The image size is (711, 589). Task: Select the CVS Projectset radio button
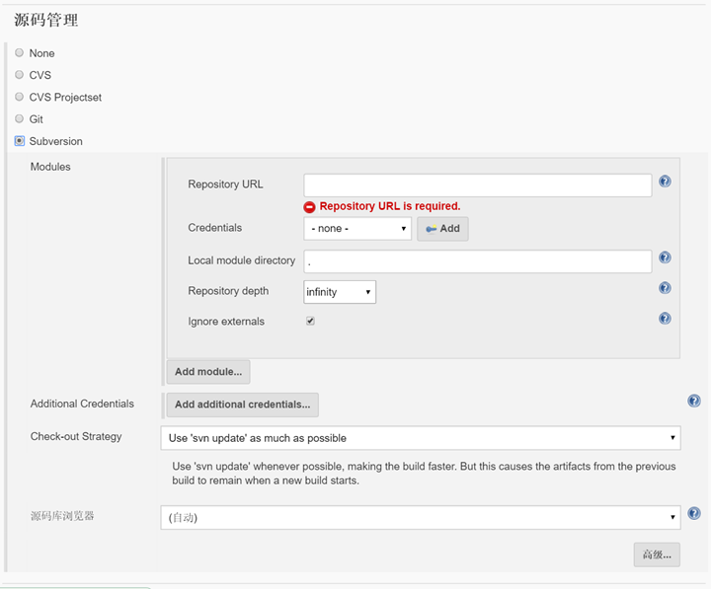[x=19, y=97]
